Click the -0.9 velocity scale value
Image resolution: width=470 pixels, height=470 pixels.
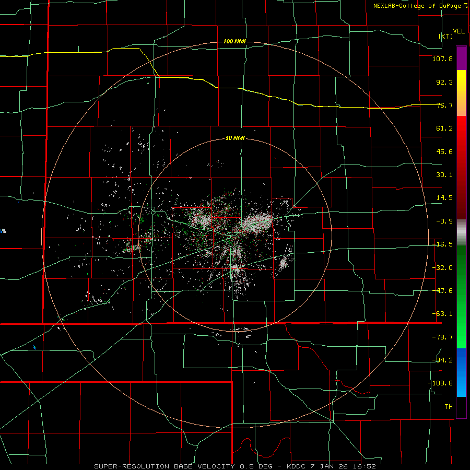coord(444,221)
